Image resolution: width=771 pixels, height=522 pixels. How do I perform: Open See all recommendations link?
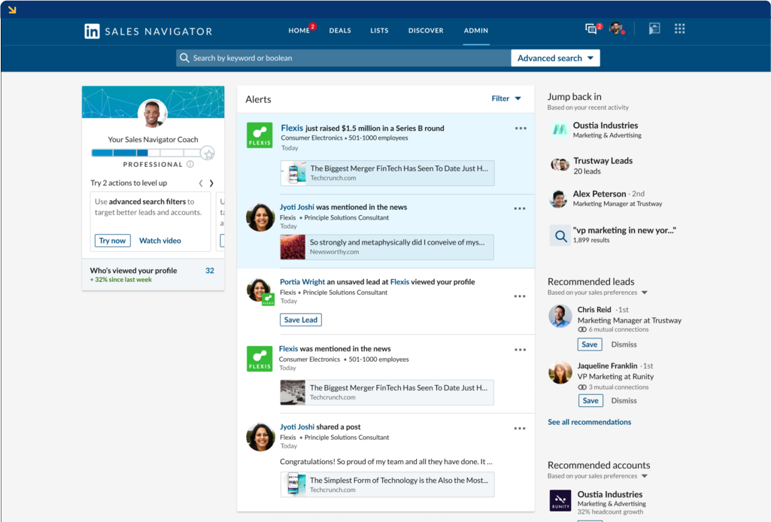click(x=589, y=421)
